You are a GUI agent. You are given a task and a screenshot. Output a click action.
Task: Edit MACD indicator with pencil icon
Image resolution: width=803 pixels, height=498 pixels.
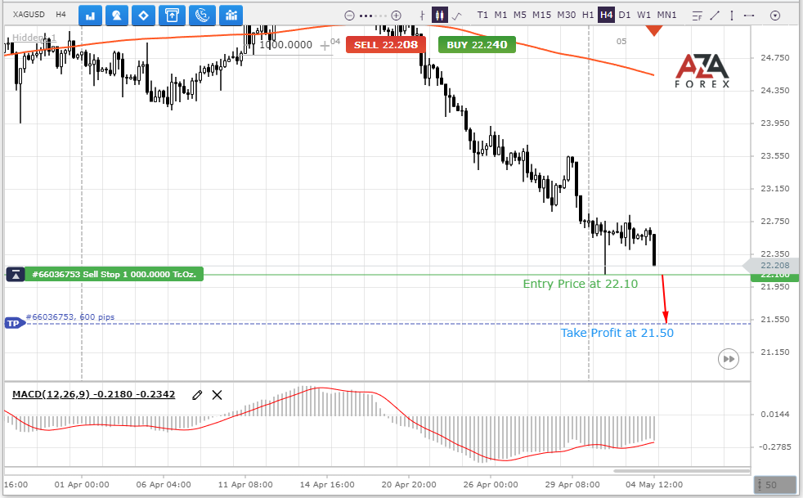click(197, 394)
